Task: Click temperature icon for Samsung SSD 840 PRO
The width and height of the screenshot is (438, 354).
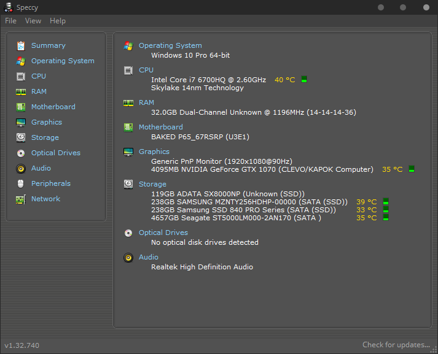Action: [386, 209]
